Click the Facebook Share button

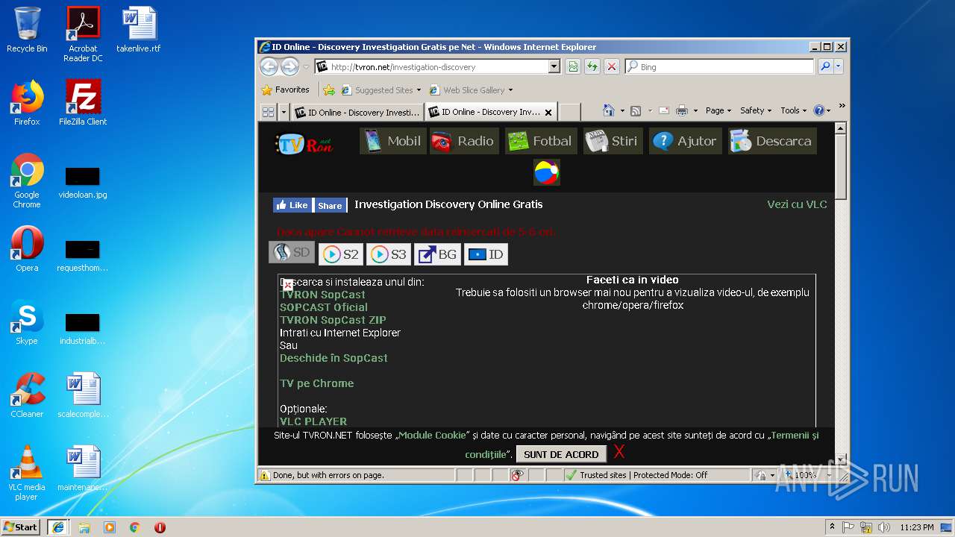[330, 205]
